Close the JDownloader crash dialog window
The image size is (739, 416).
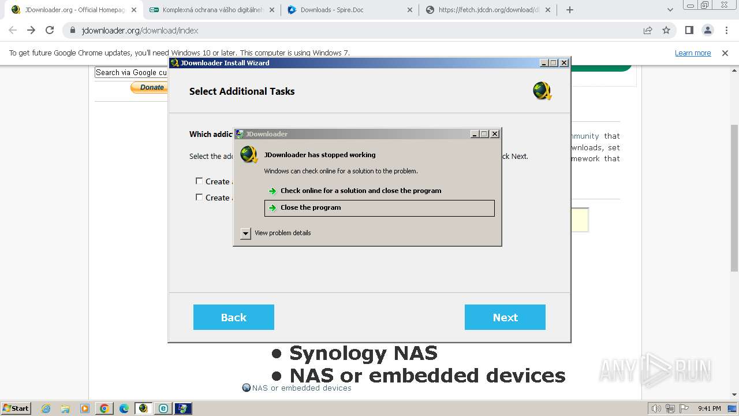(x=495, y=134)
